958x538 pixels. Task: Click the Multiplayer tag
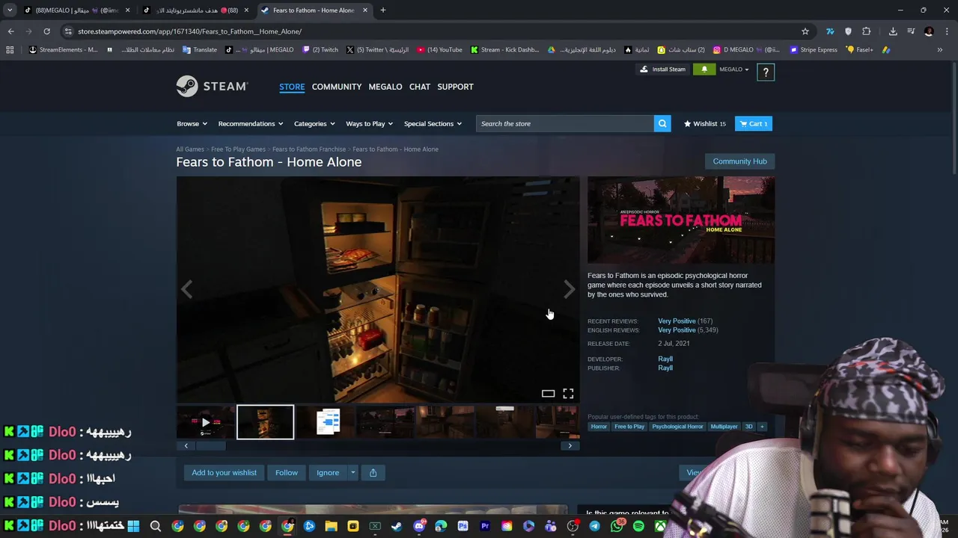point(724,427)
